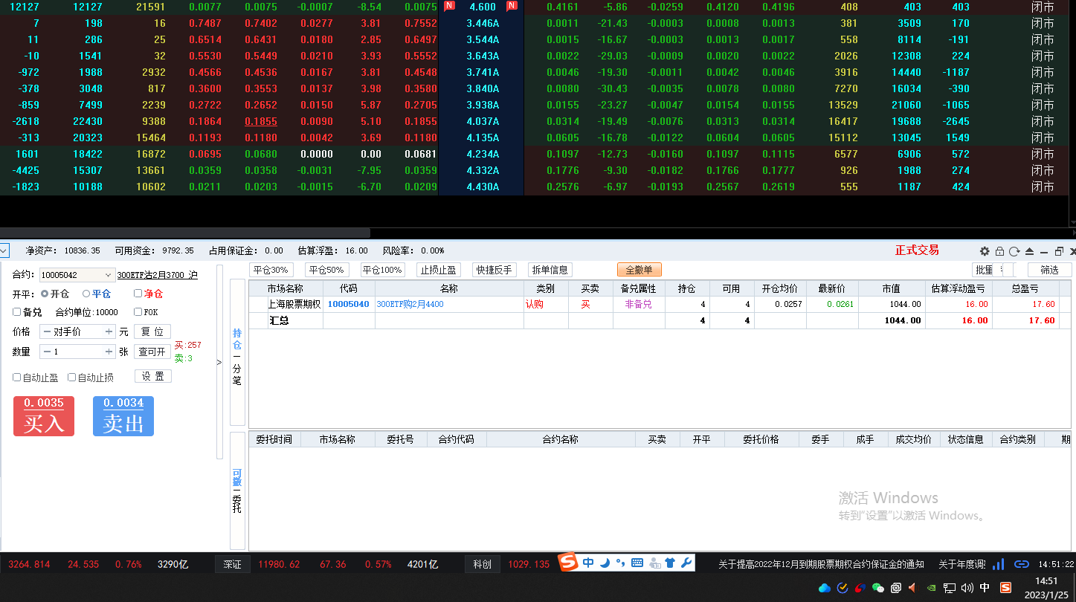The width and height of the screenshot is (1076, 602).
Task: Click the 止损止盈 button
Action: tap(438, 270)
